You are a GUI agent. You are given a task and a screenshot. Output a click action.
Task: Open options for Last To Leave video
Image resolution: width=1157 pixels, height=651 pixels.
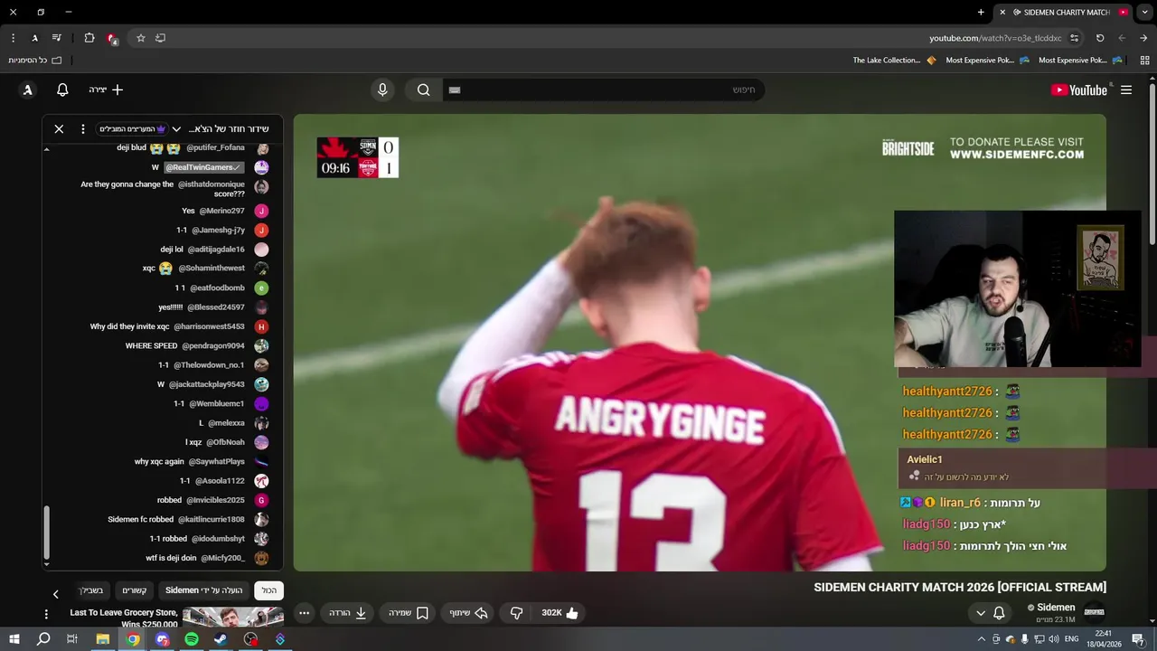click(x=46, y=614)
